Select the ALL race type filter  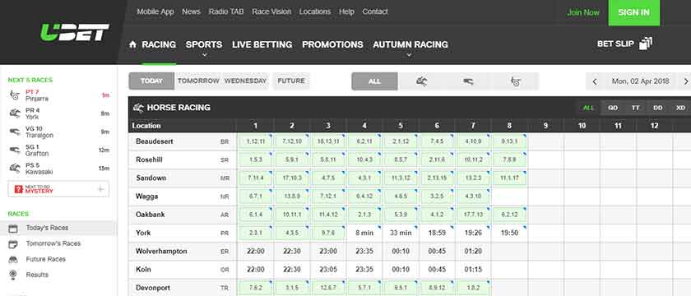coord(374,81)
